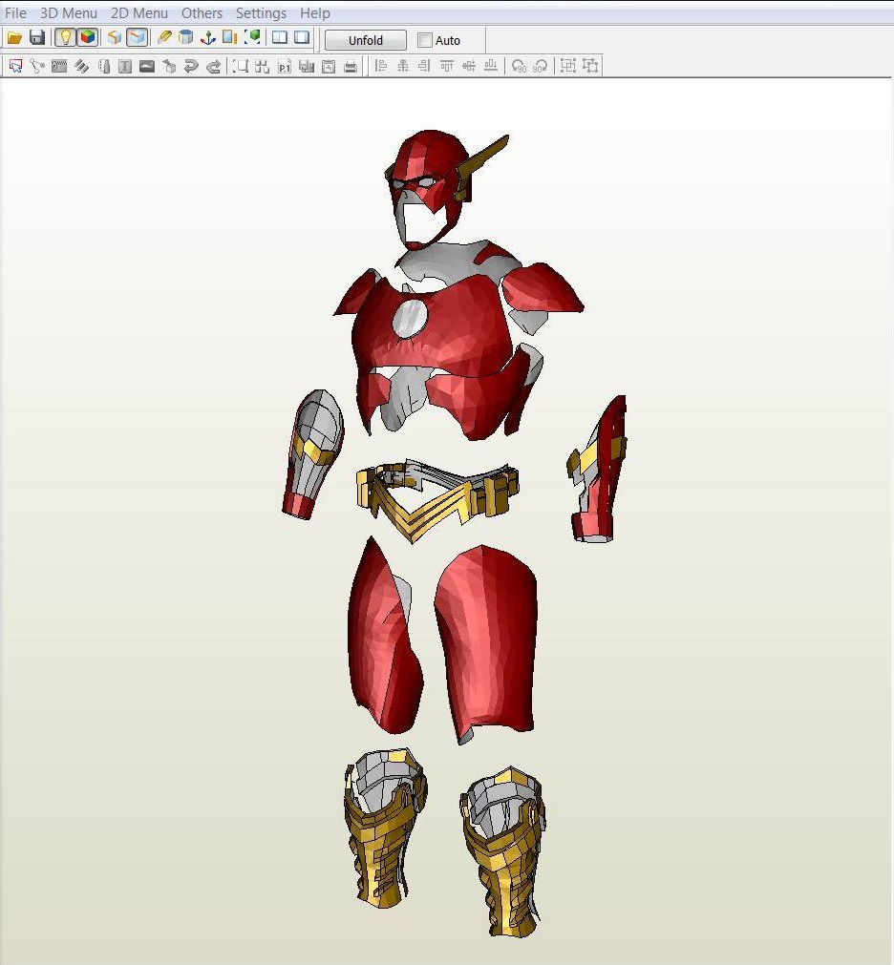Click the open file folder icon

click(14, 38)
